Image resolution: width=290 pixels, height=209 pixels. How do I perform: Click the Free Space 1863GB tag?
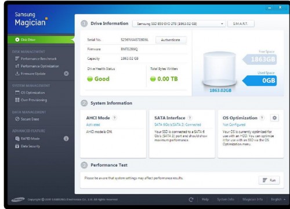(260, 59)
